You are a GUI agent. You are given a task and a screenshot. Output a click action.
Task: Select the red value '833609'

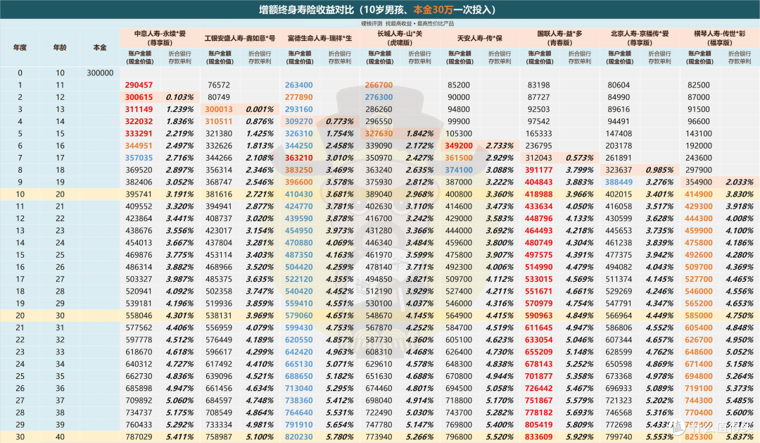[x=538, y=437]
